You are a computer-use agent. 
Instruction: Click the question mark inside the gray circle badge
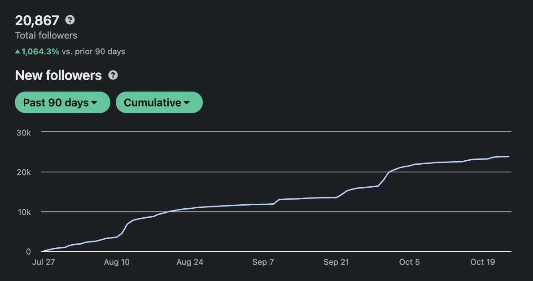(x=70, y=20)
